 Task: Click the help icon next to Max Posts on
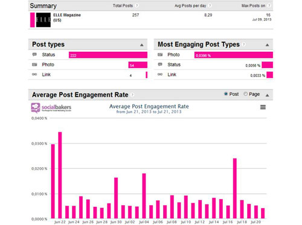(x=269, y=5)
